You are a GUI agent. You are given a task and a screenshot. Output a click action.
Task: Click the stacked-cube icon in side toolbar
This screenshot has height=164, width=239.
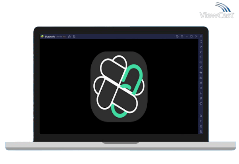coord(201,98)
